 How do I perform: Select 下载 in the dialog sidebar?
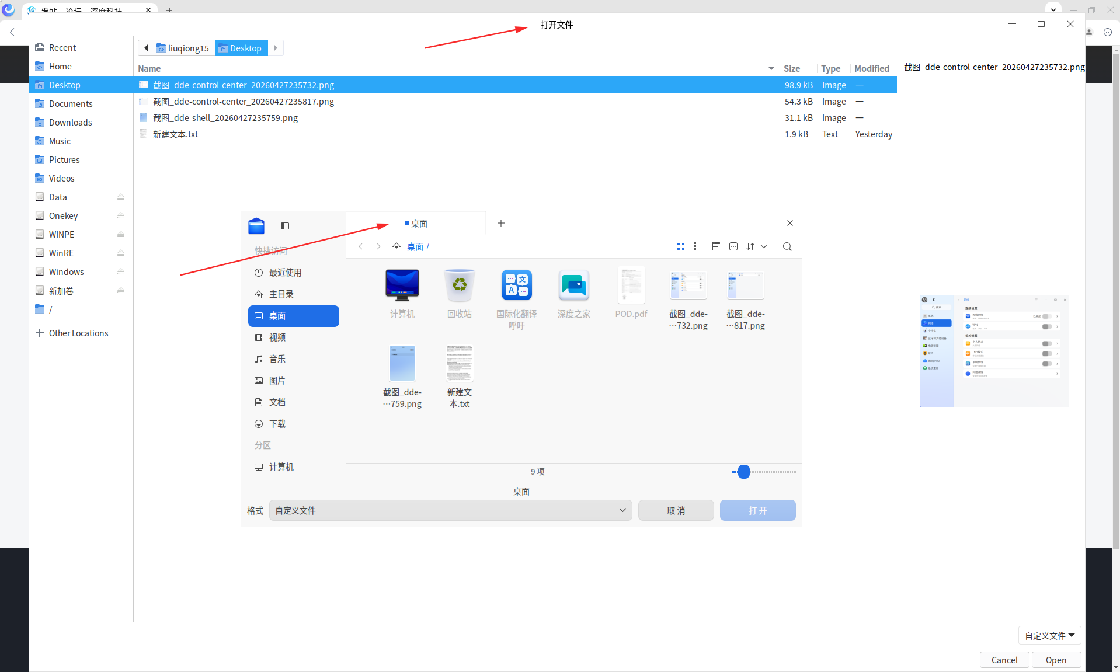[277, 424]
